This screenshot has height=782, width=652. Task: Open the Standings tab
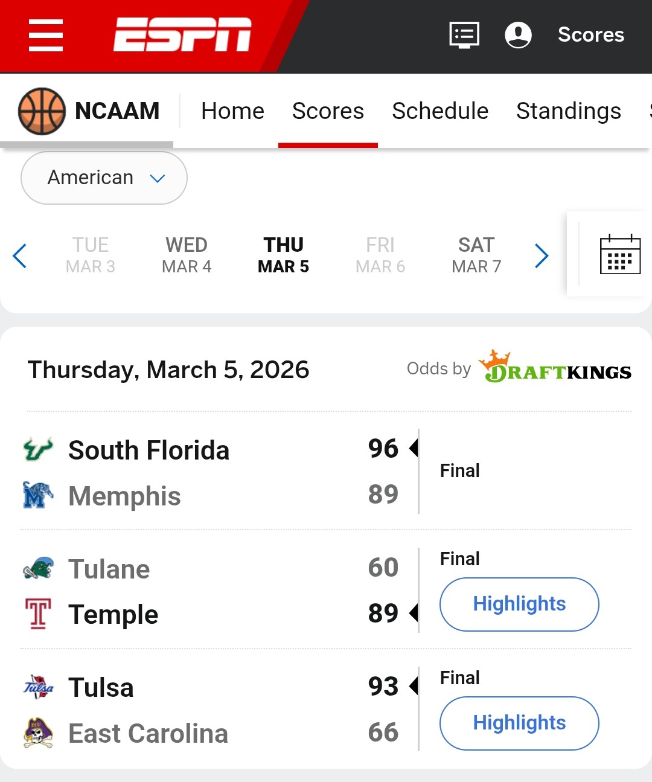[568, 111]
